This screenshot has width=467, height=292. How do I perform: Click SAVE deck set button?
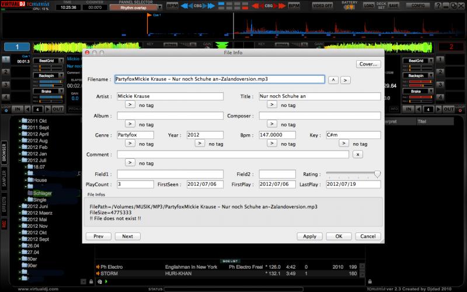coord(393,6)
